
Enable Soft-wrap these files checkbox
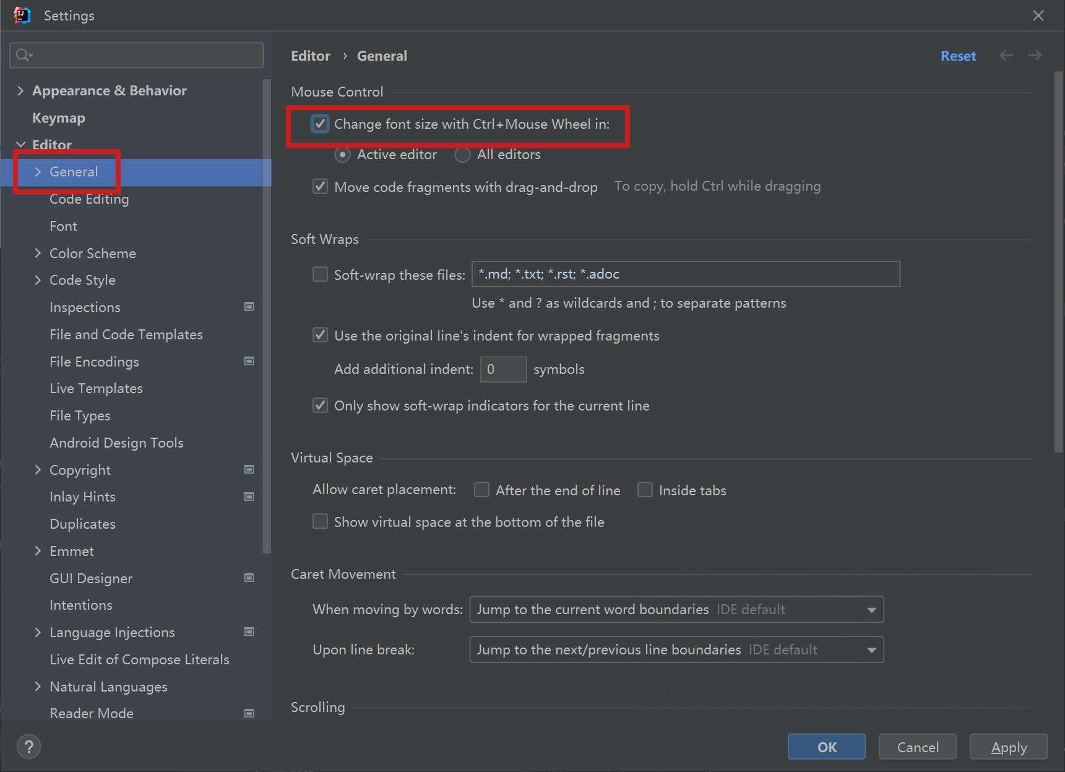coord(320,274)
